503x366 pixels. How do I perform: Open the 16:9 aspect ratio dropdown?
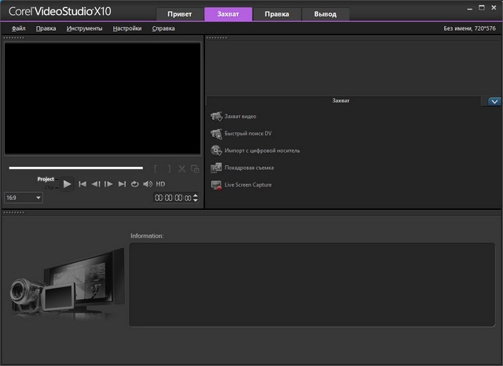click(x=24, y=198)
